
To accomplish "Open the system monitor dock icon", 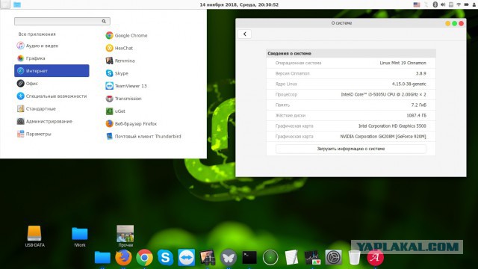I will tap(312, 257).
